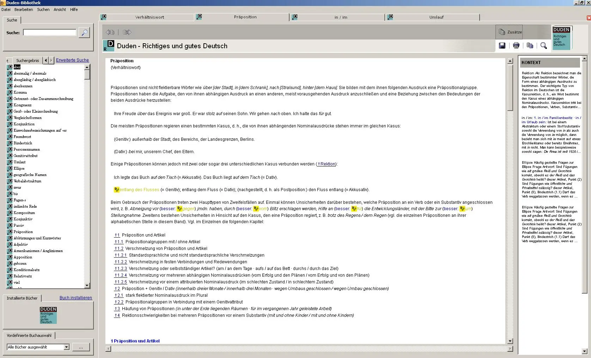
Task: Select the Suchergebnis tab
Action: (28, 61)
